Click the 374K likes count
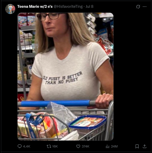The width and height of the screenshot is (152, 153). [85, 146]
